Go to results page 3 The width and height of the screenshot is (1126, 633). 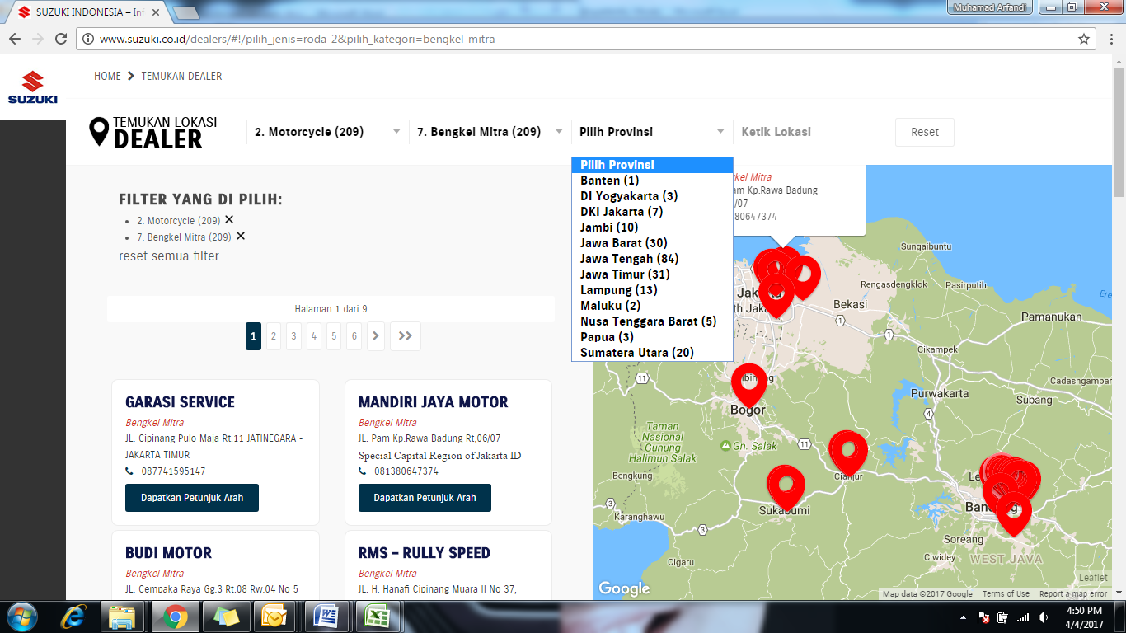point(293,336)
